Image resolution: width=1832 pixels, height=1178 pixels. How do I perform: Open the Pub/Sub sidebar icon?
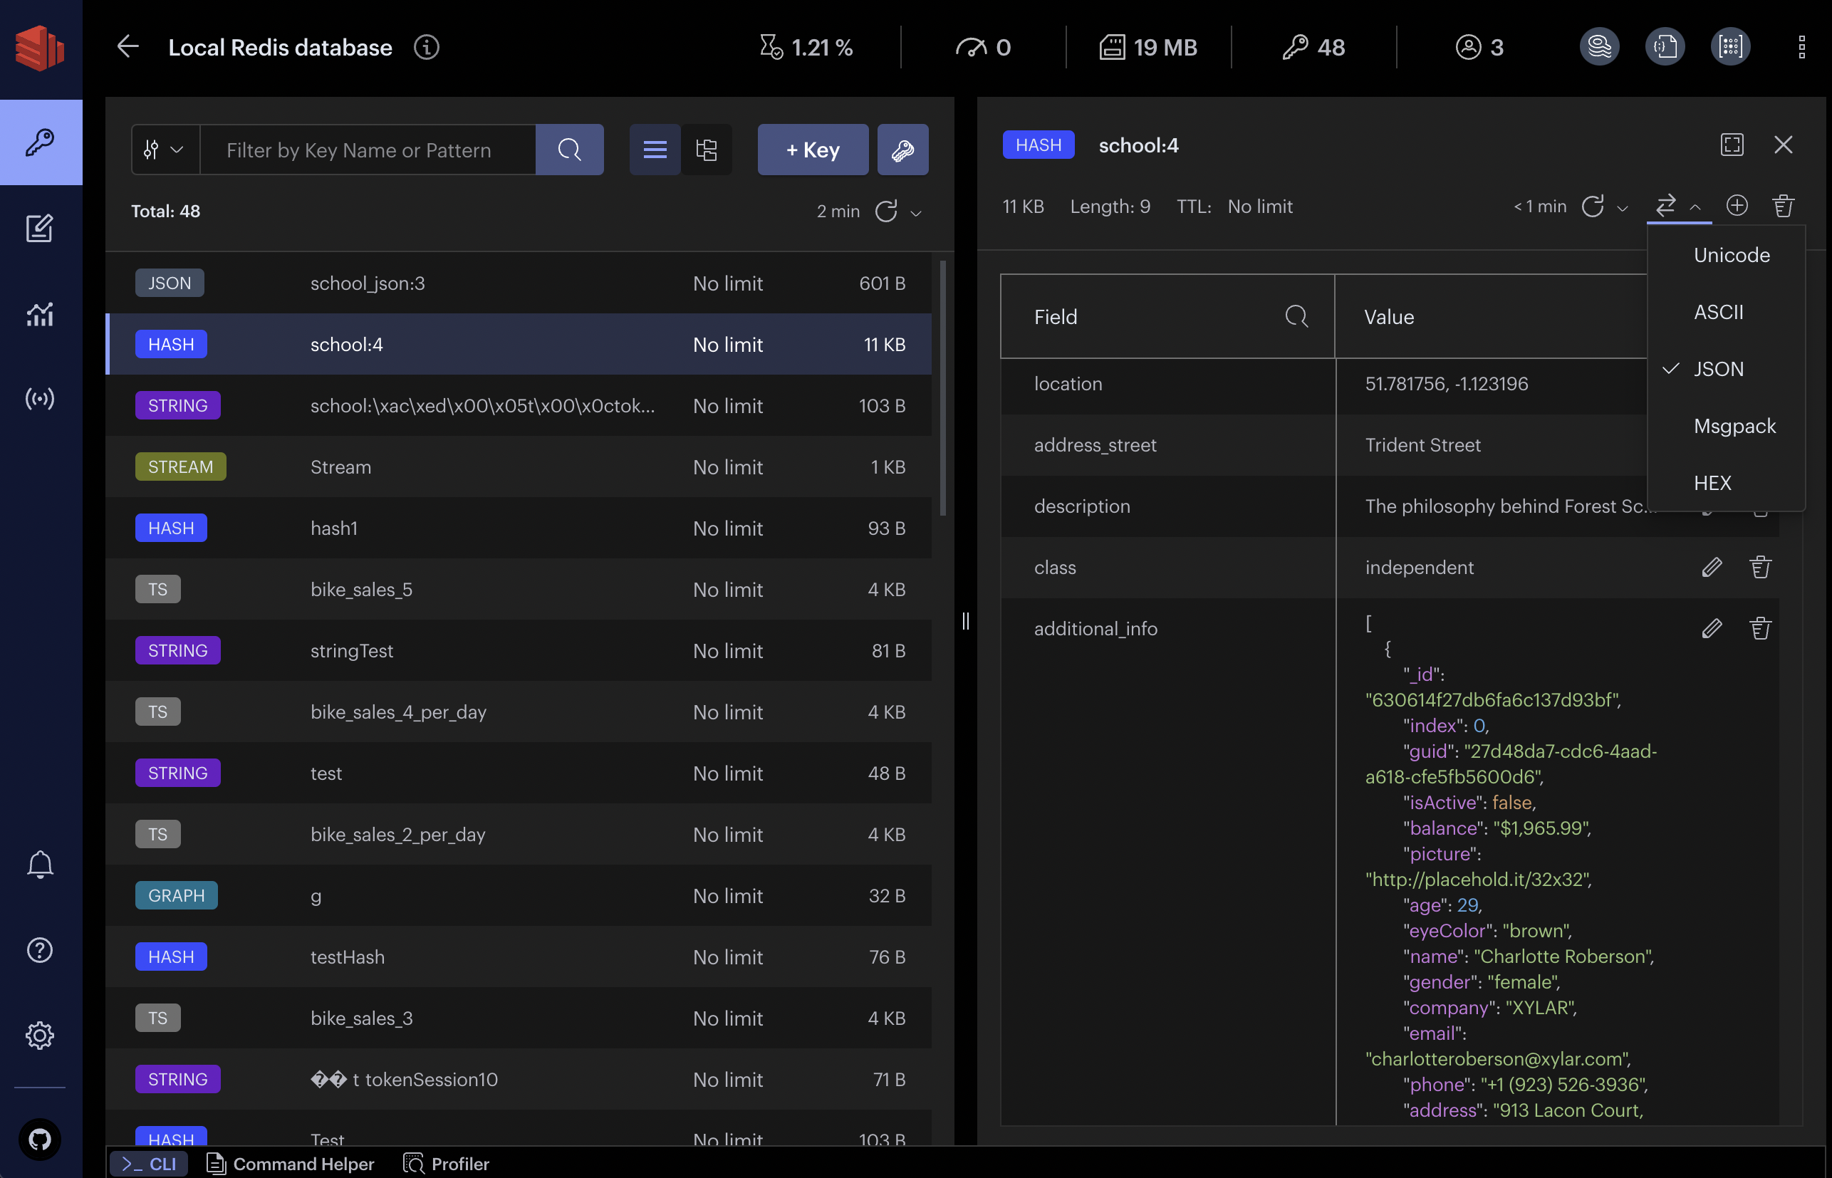point(40,399)
